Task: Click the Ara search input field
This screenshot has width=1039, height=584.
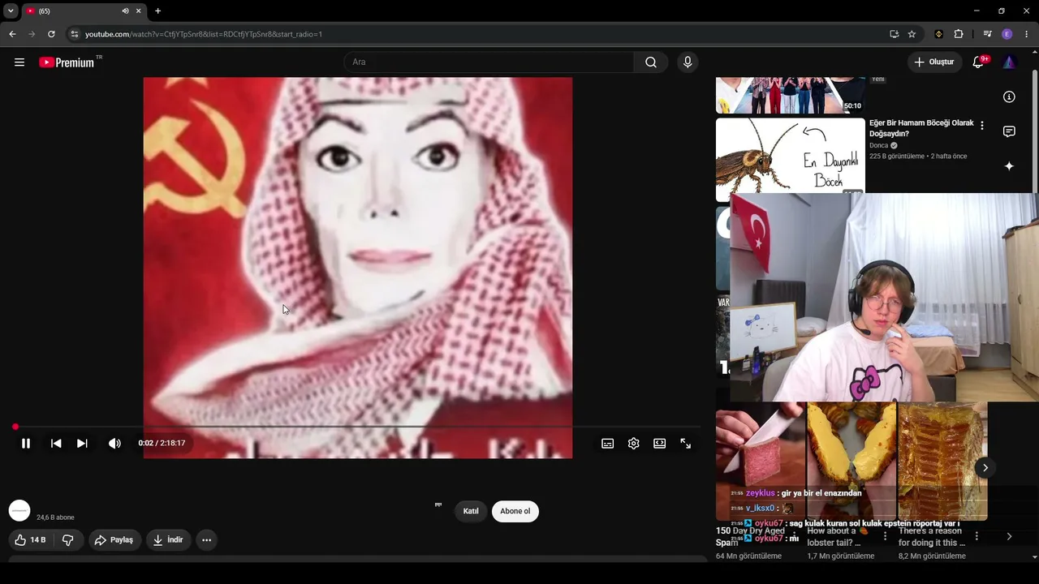Action: (x=489, y=62)
